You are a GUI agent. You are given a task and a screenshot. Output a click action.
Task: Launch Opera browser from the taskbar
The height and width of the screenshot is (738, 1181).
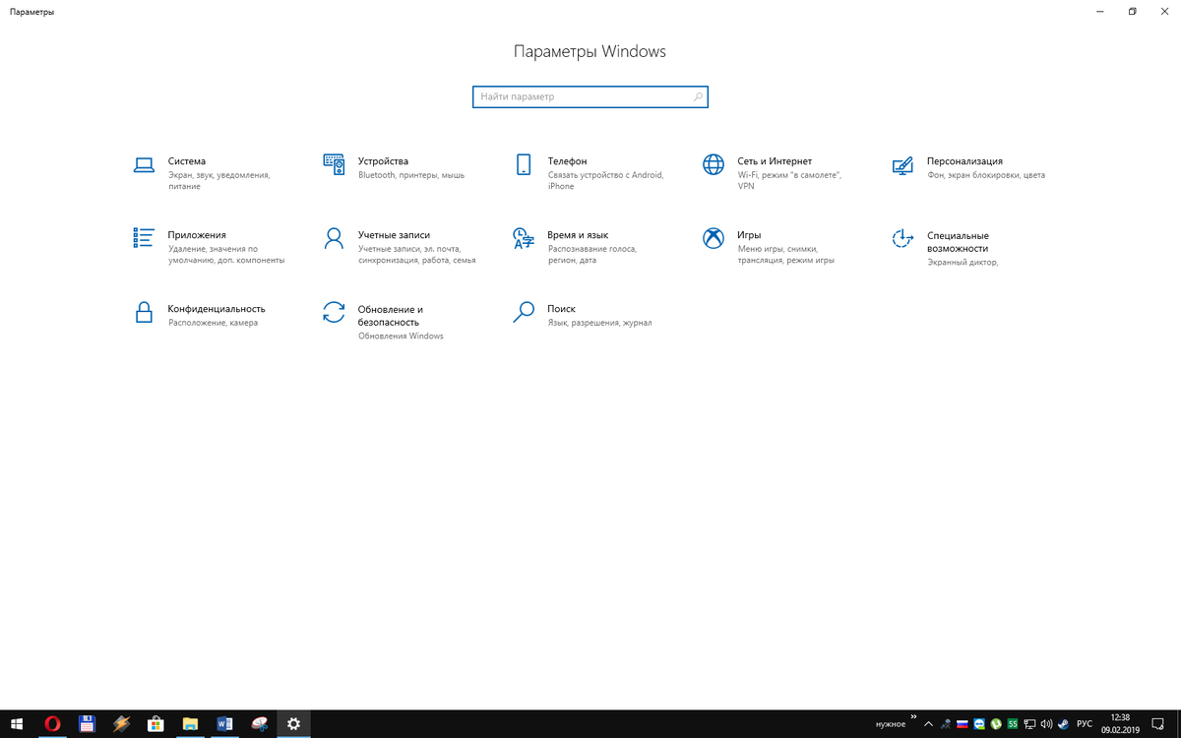[52, 724]
